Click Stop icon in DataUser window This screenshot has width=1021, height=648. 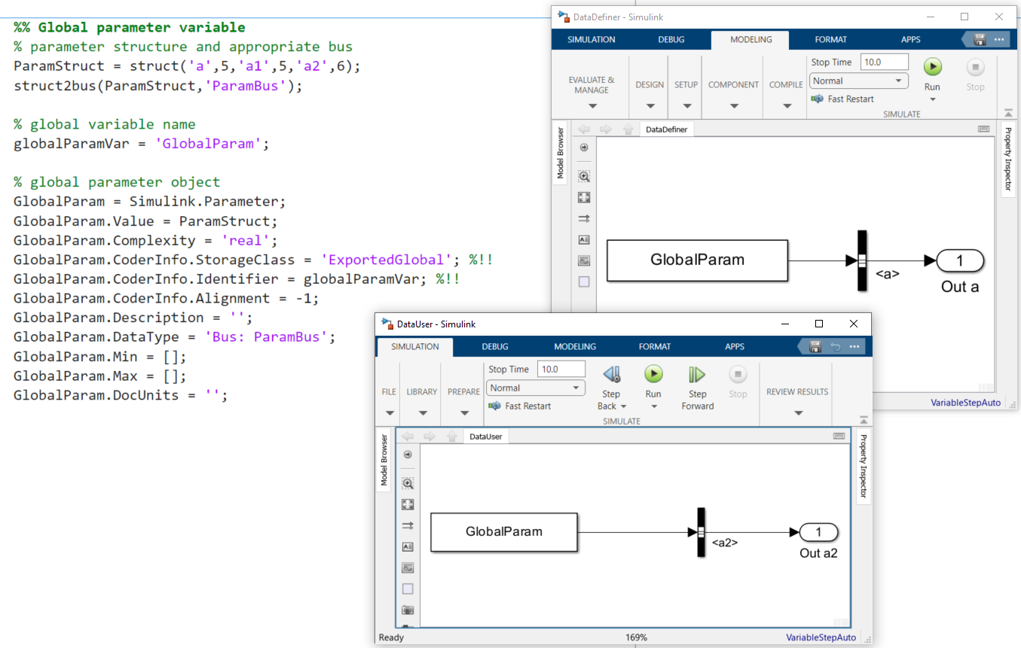[x=738, y=374]
